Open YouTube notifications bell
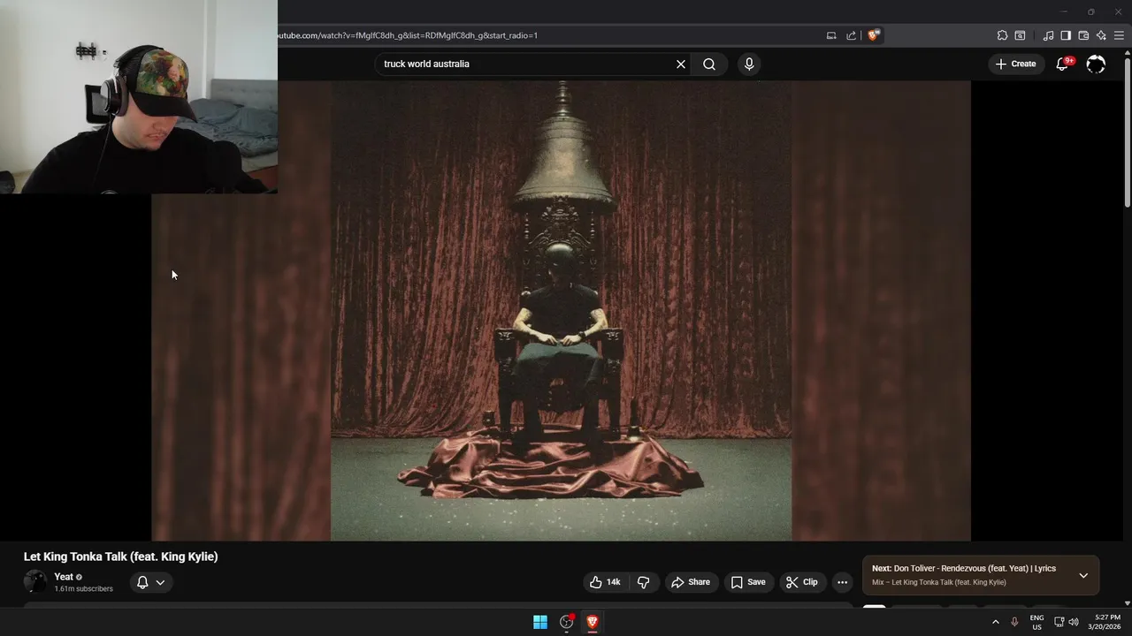The width and height of the screenshot is (1132, 636). [x=1064, y=64]
